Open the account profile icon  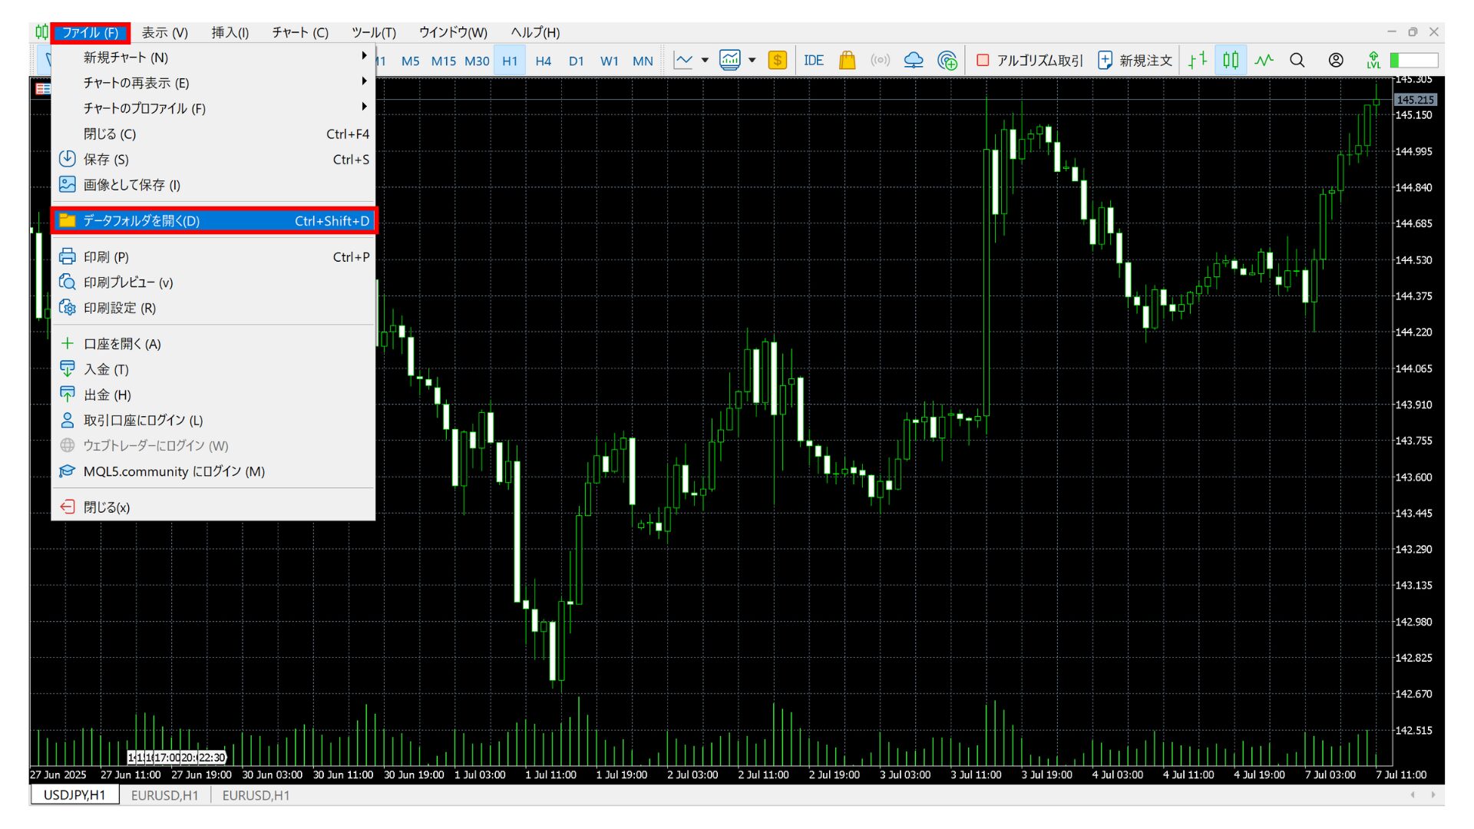(x=1336, y=60)
